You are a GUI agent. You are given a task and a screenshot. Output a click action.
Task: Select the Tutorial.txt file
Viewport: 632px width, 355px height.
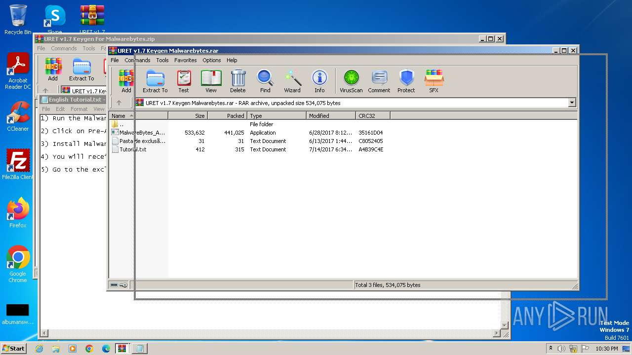point(129,149)
